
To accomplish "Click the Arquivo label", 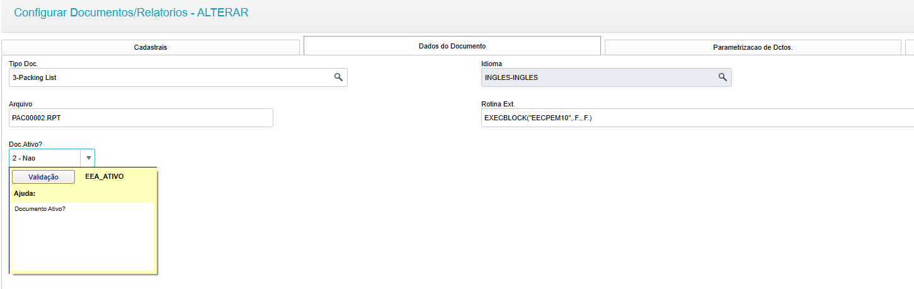I will (21, 104).
